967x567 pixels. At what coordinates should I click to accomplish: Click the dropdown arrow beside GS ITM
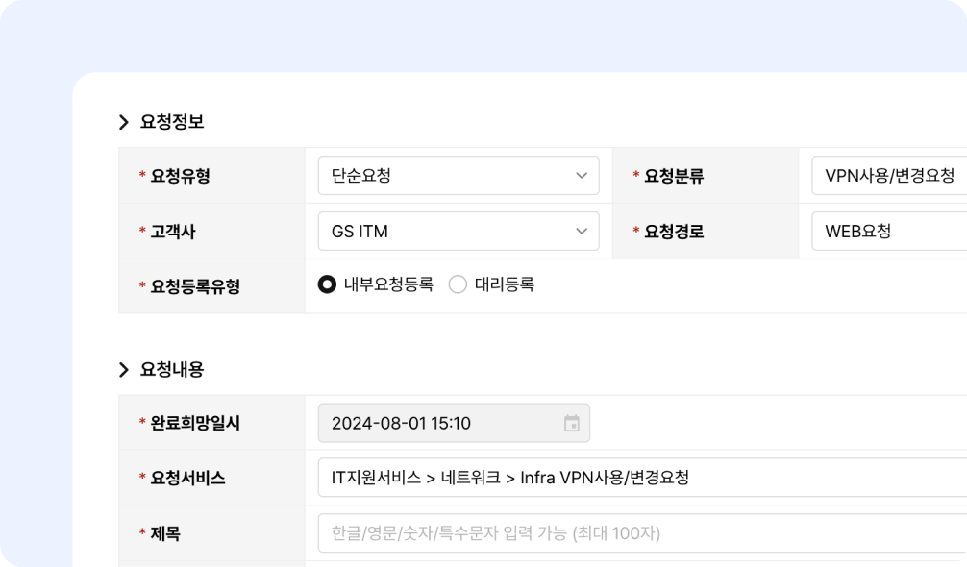pyautogui.click(x=581, y=232)
